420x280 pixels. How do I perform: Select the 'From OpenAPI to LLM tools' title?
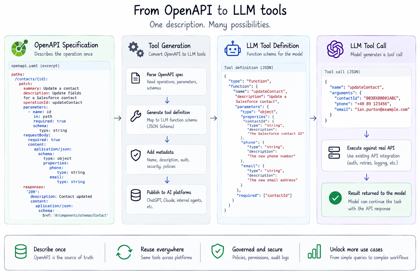(x=210, y=10)
